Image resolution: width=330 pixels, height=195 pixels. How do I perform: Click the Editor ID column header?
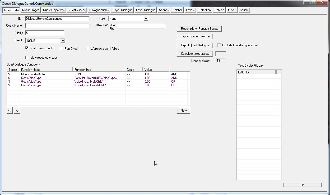[256, 72]
